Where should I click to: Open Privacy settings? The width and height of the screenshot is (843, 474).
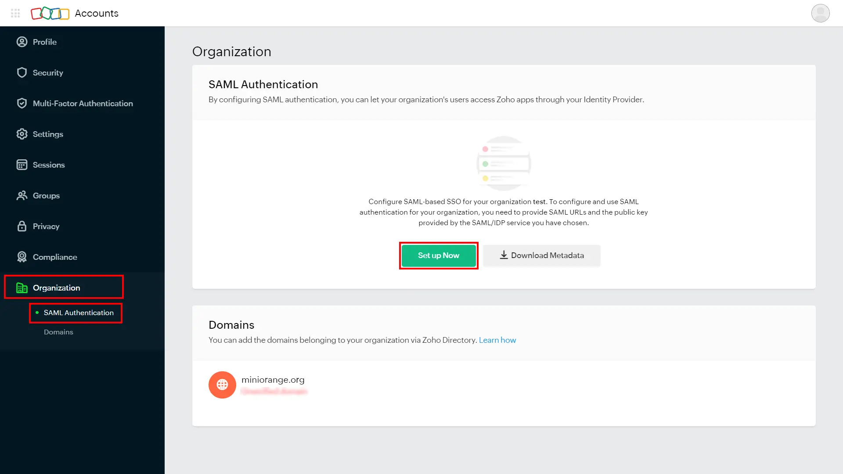pos(46,226)
